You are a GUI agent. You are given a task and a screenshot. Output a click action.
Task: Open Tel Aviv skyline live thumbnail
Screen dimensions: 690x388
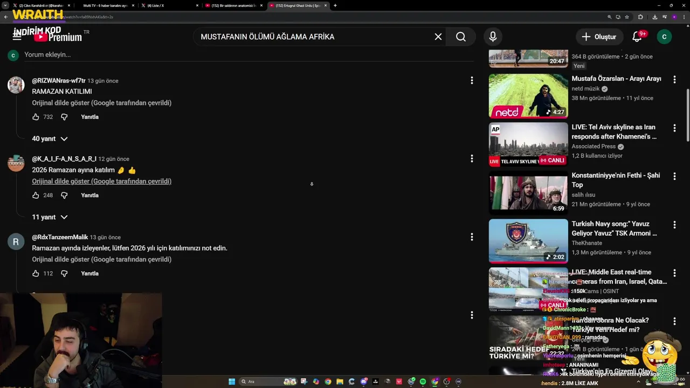point(528,144)
